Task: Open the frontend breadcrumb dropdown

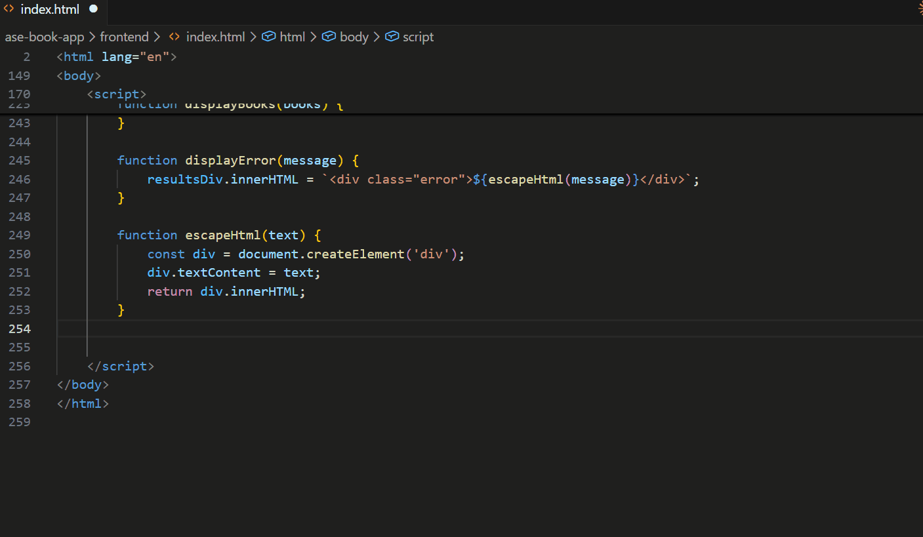Action: (124, 37)
